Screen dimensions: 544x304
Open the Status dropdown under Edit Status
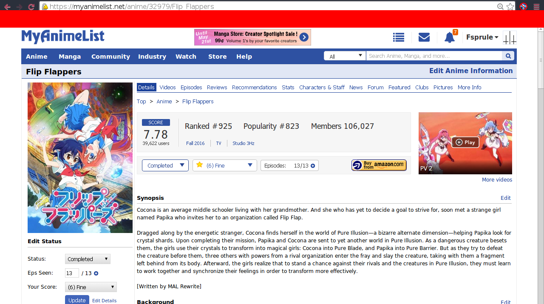tap(88, 259)
